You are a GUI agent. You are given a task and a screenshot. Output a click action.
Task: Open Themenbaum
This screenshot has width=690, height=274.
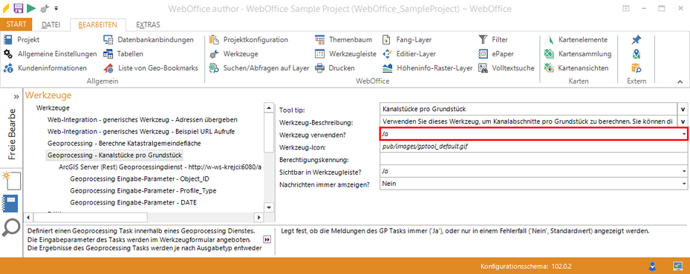click(344, 39)
